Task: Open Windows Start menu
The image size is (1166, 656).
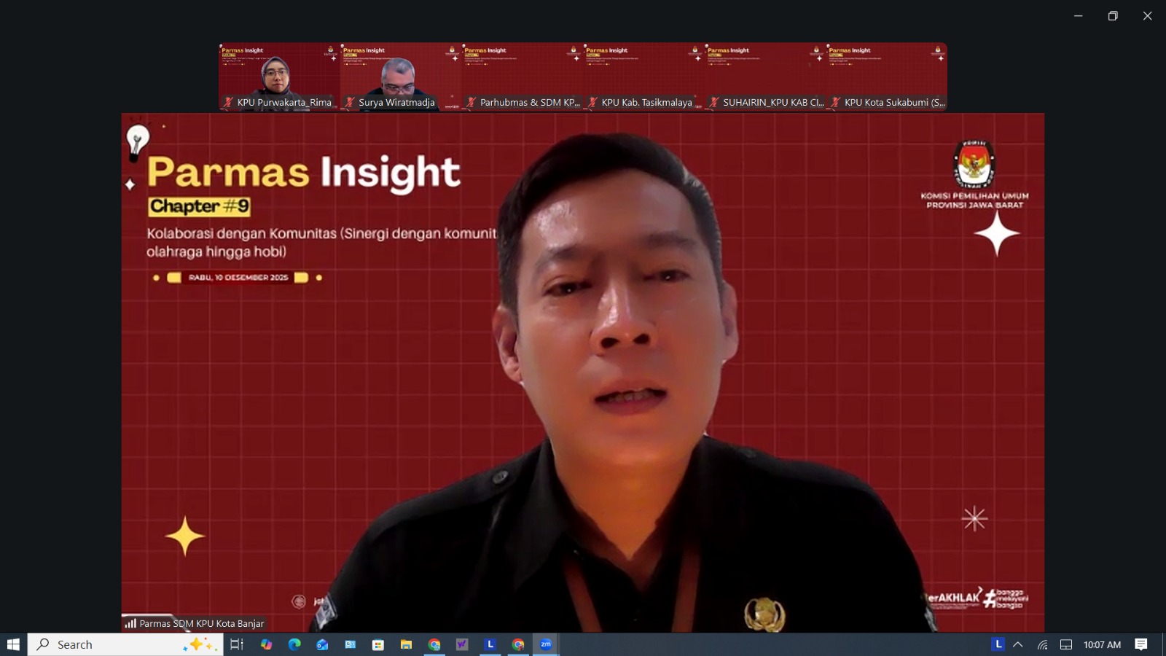Action: click(x=13, y=644)
